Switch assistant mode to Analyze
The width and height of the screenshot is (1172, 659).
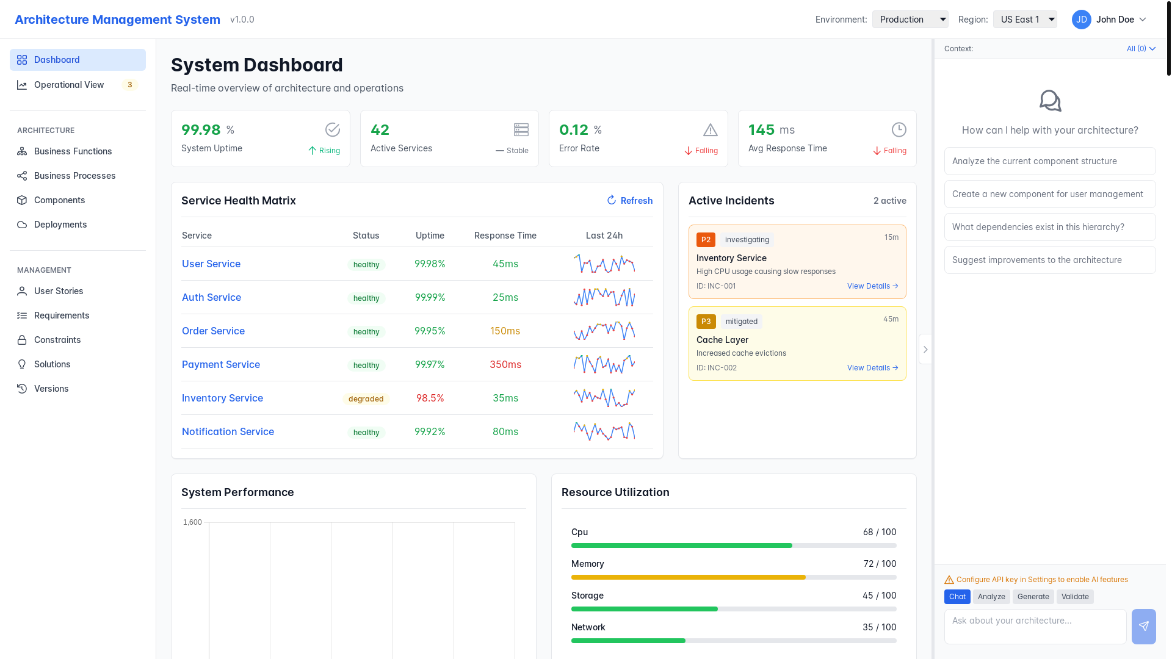pyautogui.click(x=991, y=597)
